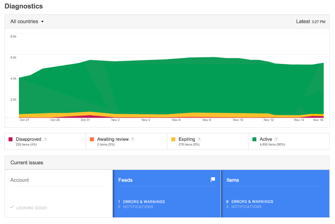Open Feeds errors & warnings link
335x224 pixels.
click(141, 202)
